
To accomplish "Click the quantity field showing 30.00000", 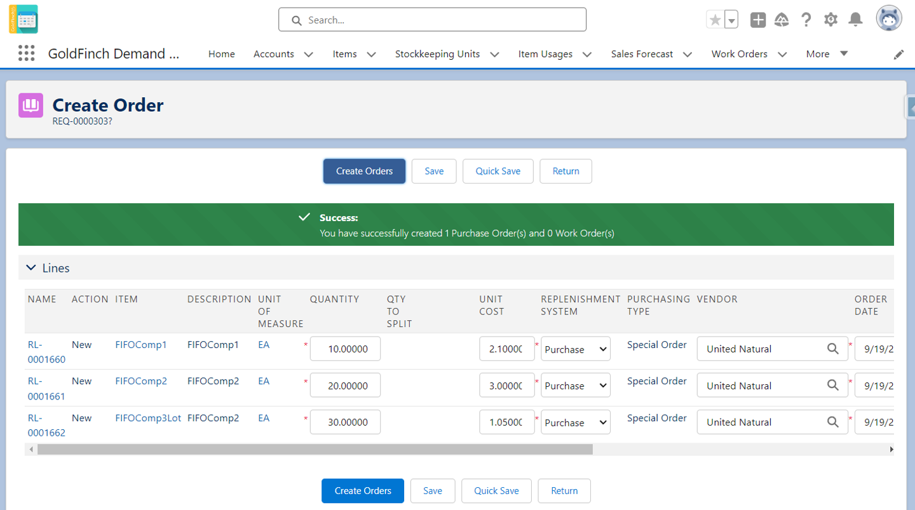I will coord(345,422).
